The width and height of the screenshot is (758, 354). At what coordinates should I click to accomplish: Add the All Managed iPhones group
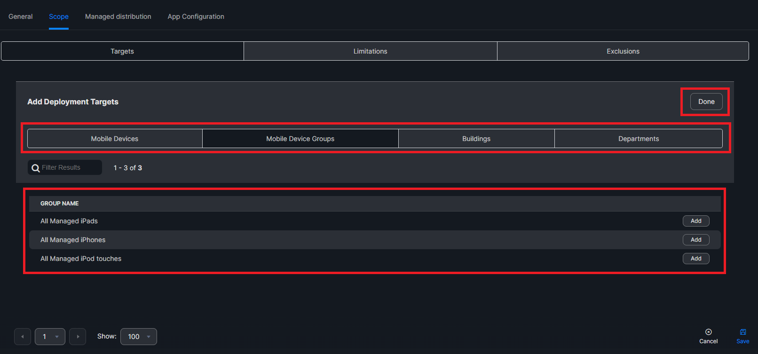(x=696, y=240)
